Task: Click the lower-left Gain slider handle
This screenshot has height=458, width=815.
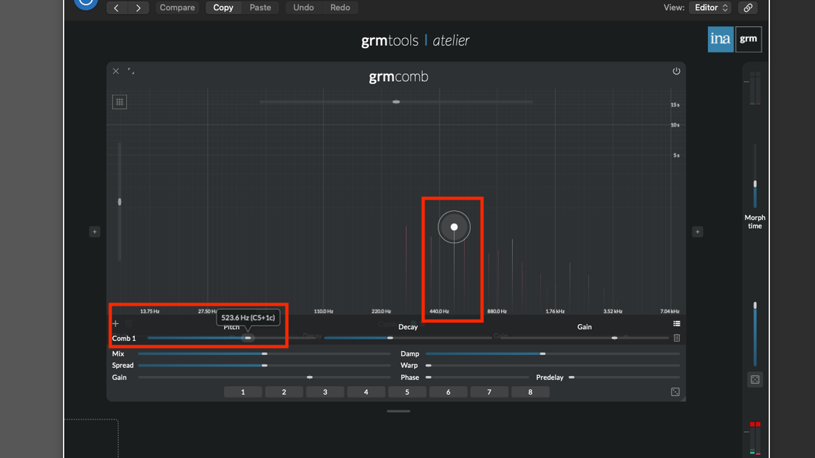Action: pos(310,377)
